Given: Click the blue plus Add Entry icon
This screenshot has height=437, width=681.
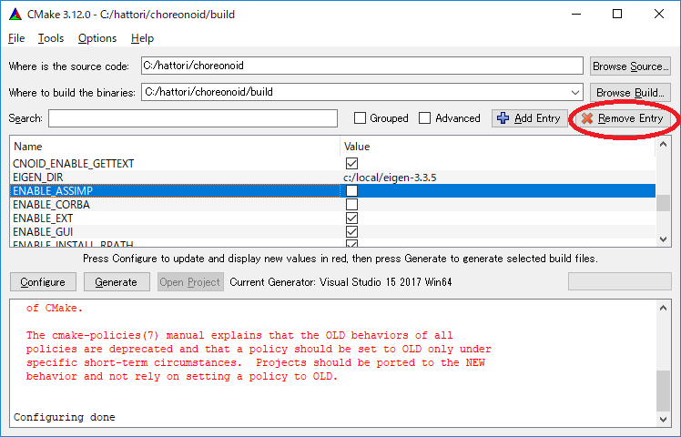Looking at the screenshot, I should pos(503,118).
